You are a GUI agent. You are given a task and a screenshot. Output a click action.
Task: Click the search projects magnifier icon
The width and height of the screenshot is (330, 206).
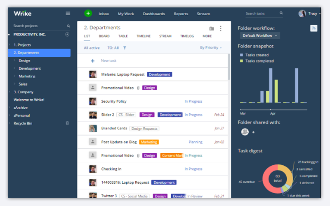click(x=68, y=26)
